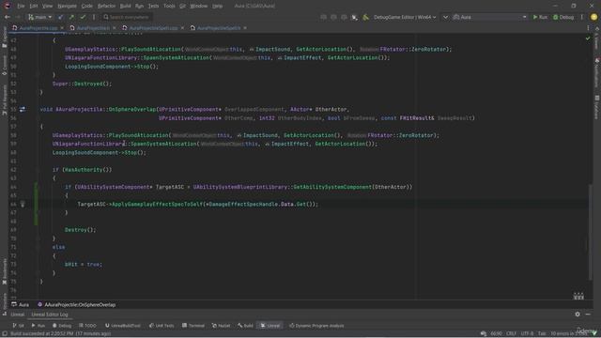The height and width of the screenshot is (338, 601).
Task: Expand the chevron next to run configuration
Action: pyautogui.click(x=445, y=17)
